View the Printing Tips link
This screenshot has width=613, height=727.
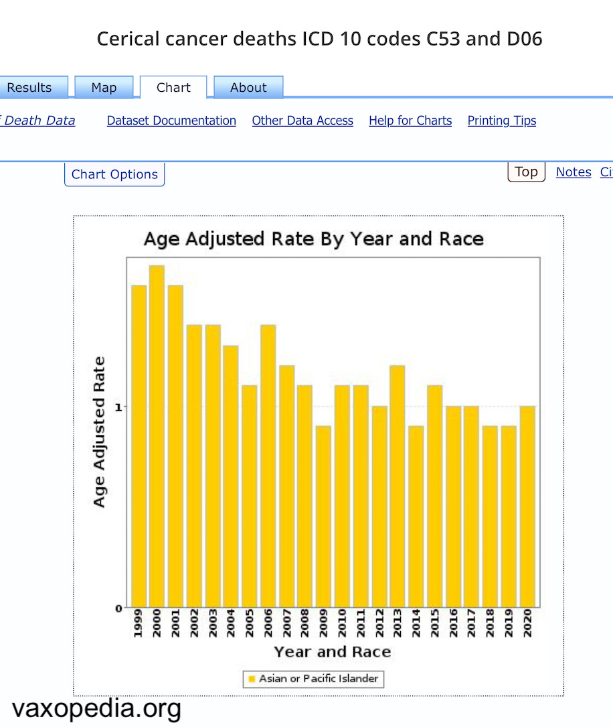click(x=502, y=121)
